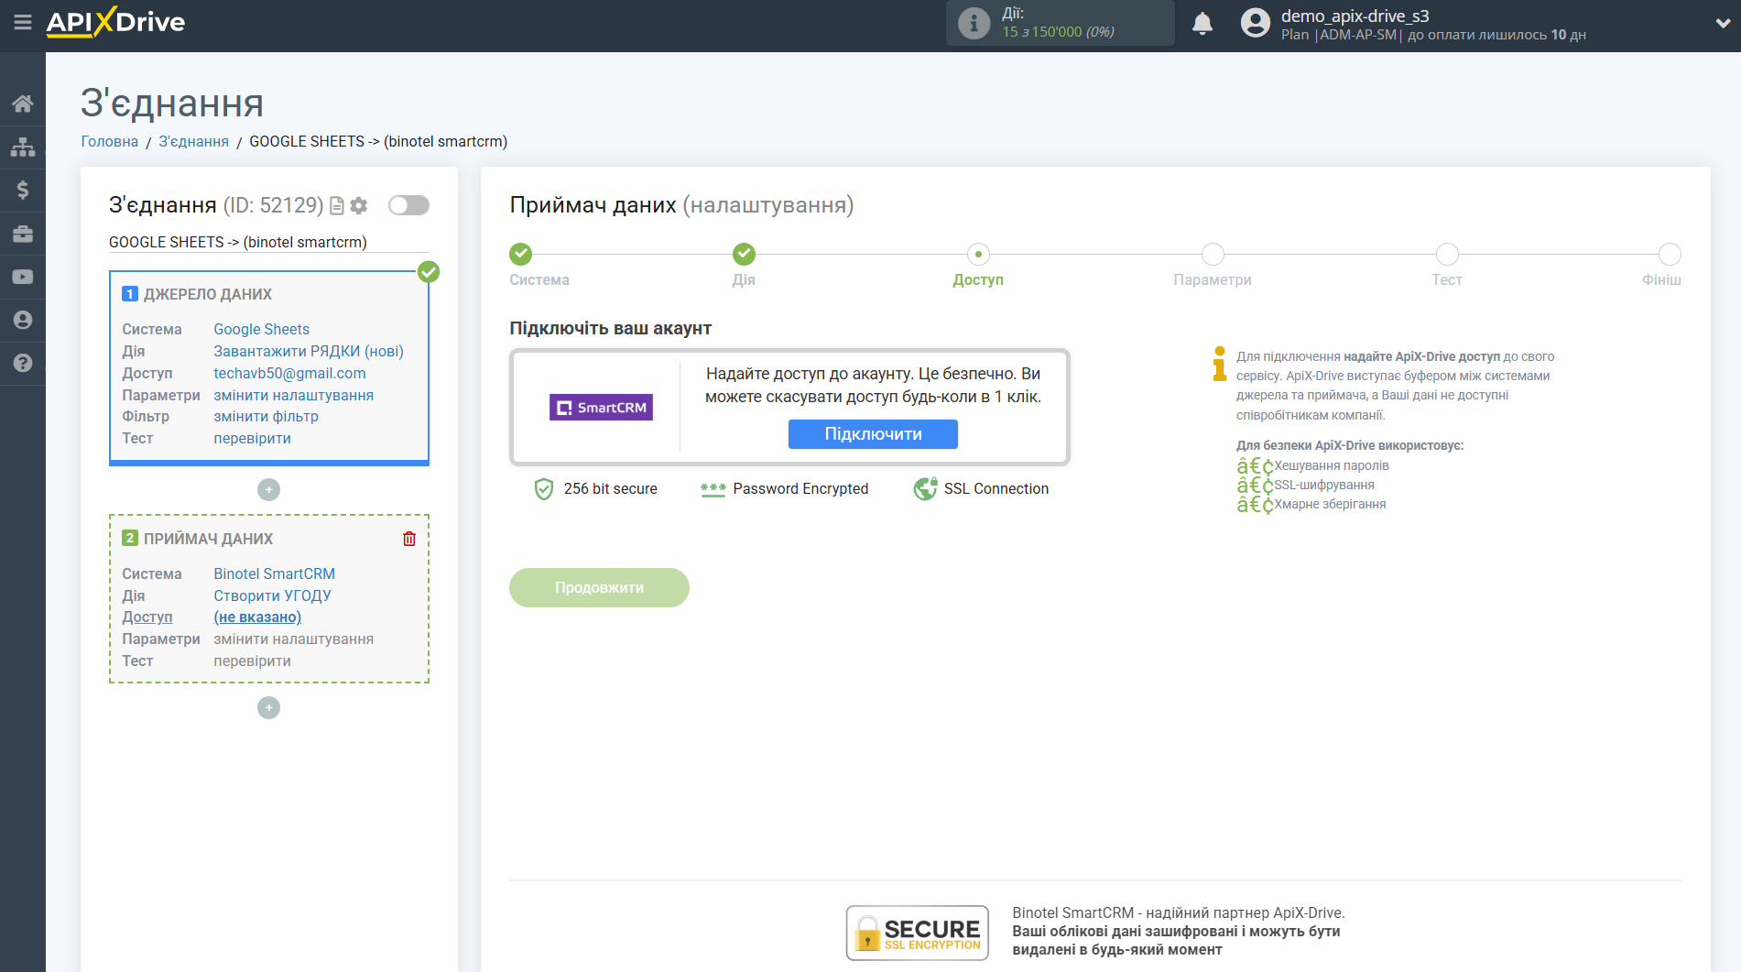The height and width of the screenshot is (972, 1741).
Task: Toggle the connection on/off switch
Action: click(x=408, y=205)
